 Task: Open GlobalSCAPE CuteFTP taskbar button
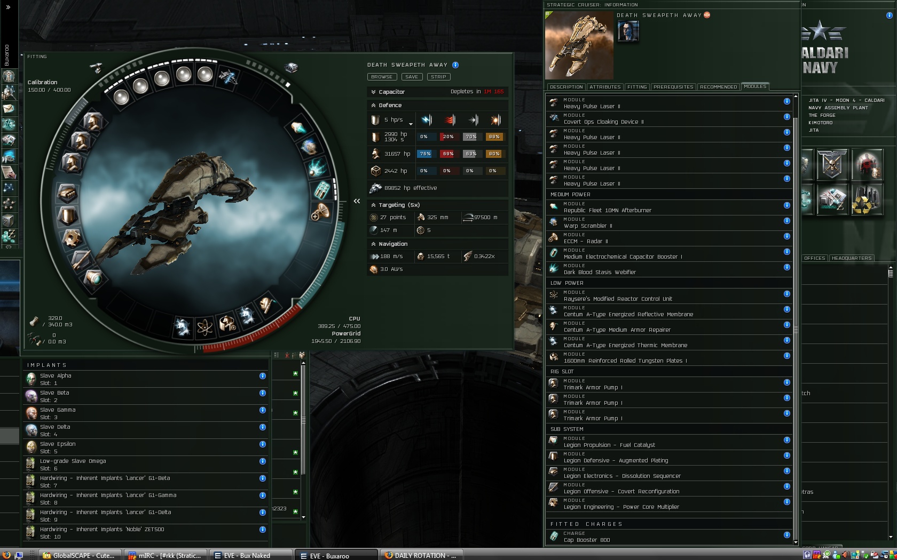(x=80, y=555)
